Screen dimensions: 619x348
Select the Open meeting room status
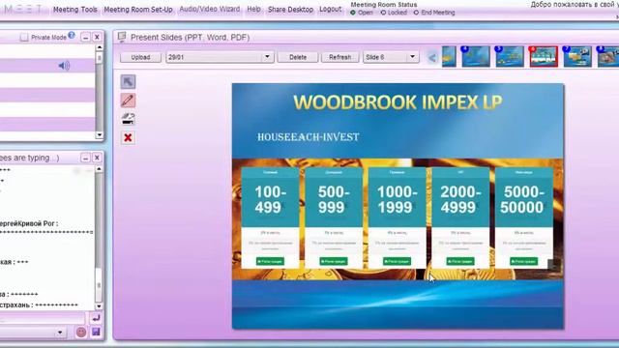(353, 13)
